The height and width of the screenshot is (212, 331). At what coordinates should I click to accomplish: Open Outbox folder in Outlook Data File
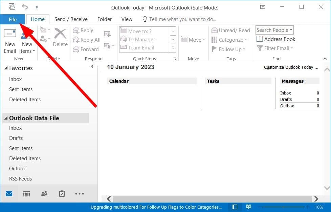click(x=17, y=169)
